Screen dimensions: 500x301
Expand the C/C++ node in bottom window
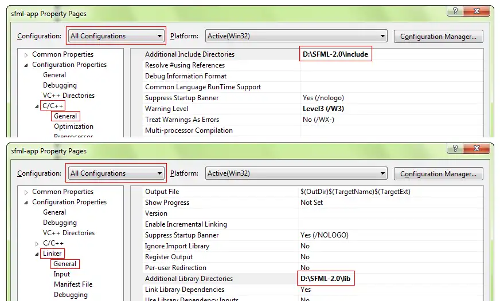(x=37, y=244)
